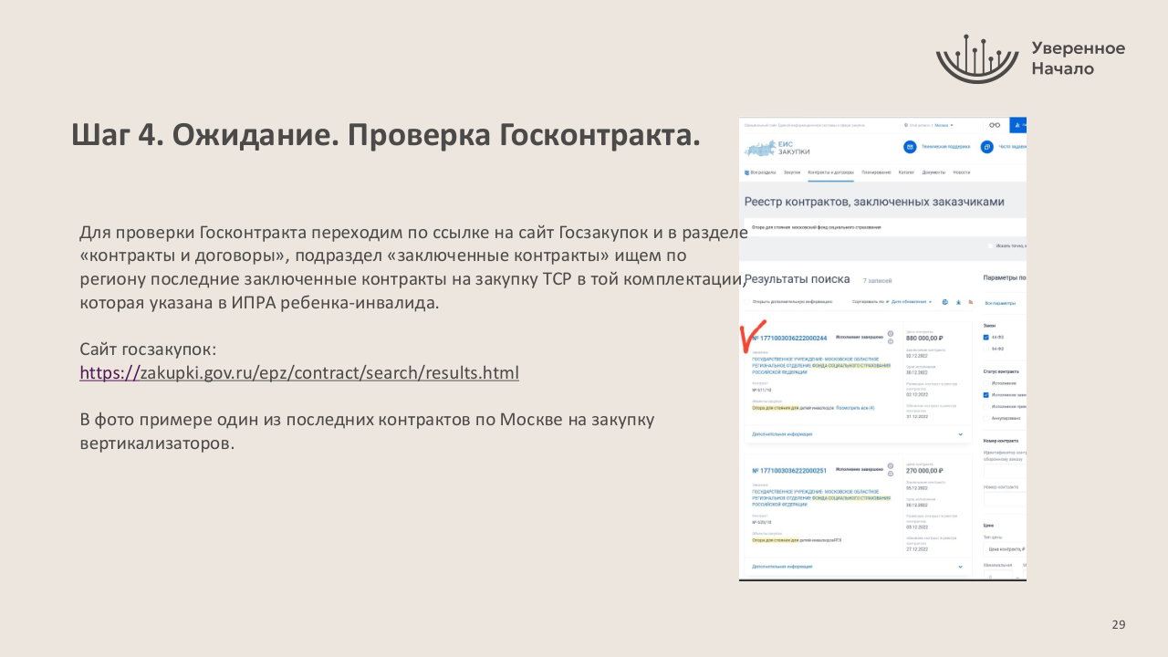This screenshot has height=657, width=1168.
Task: Click the orange RSS feed icon
Action: (971, 301)
